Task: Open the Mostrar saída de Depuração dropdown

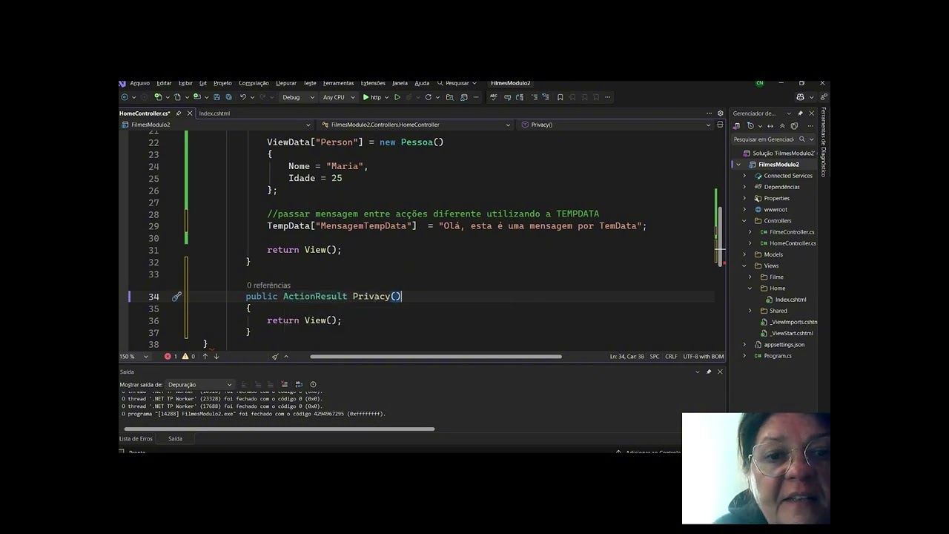Action: pyautogui.click(x=200, y=385)
